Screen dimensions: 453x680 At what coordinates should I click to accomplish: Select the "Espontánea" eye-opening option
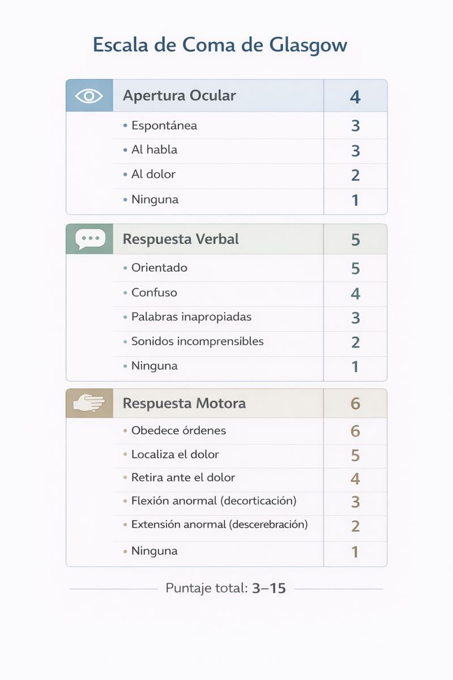point(164,126)
